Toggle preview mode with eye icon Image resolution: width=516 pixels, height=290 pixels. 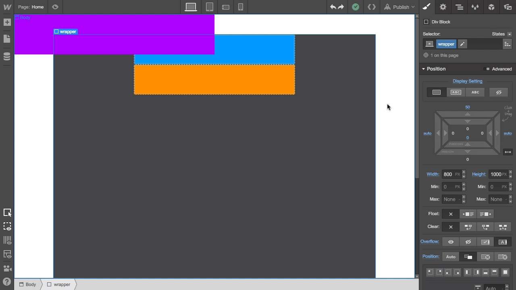pos(55,7)
